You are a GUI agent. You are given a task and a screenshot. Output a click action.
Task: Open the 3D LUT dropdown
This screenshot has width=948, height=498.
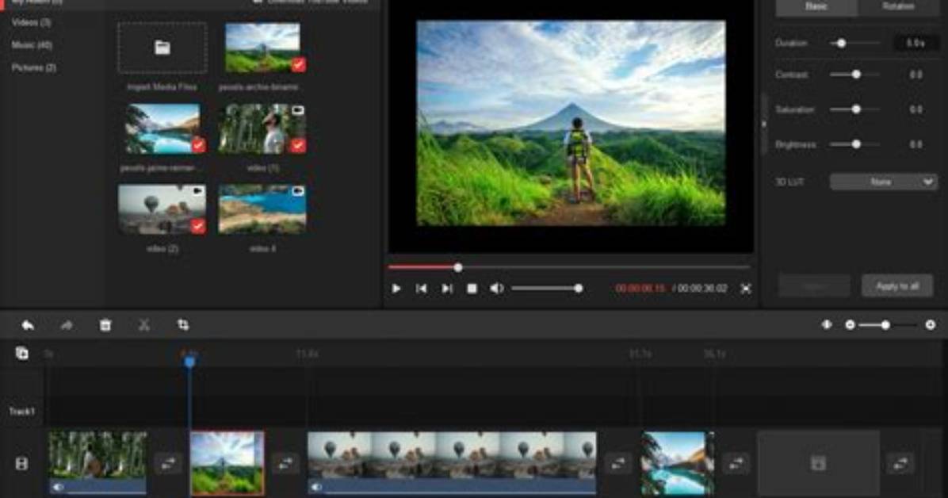[883, 182]
